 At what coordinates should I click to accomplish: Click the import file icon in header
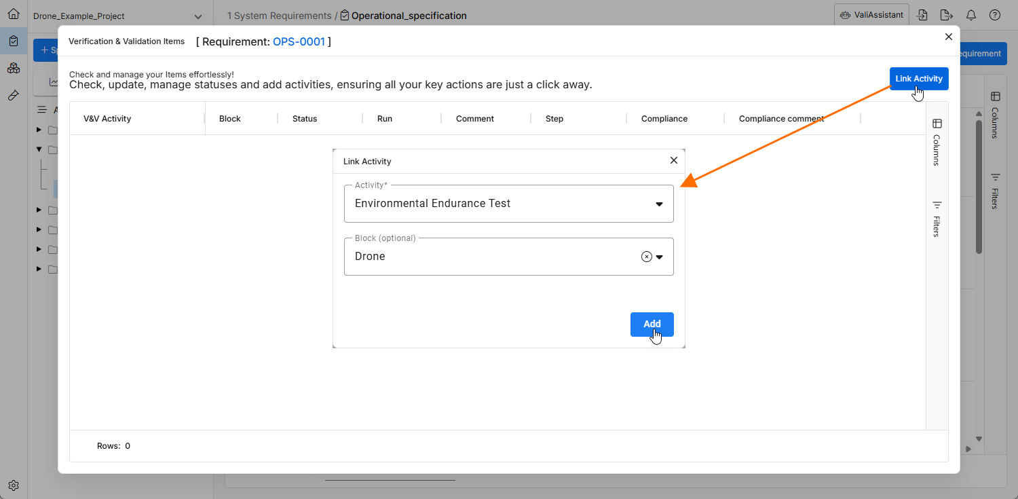922,15
